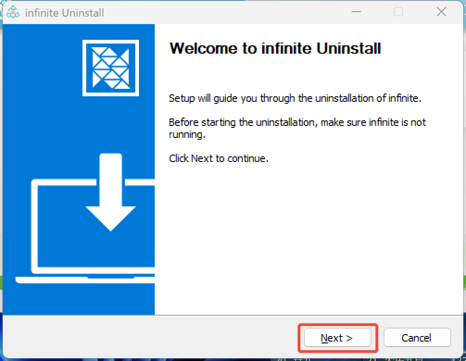
Task: Click the empty white area below the text
Action: [306, 241]
